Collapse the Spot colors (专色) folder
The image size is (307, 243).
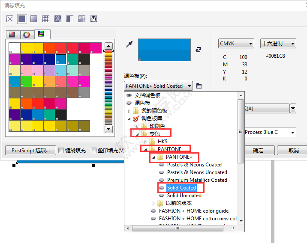pos(137,134)
